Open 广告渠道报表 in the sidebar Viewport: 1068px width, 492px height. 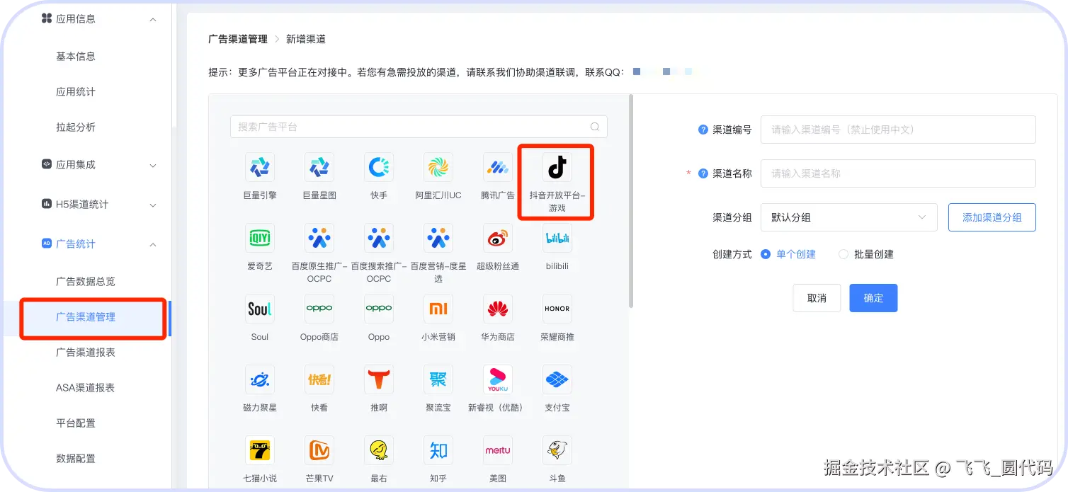[x=85, y=352]
